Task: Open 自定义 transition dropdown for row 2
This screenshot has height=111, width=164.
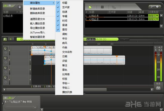Action: point(154,19)
